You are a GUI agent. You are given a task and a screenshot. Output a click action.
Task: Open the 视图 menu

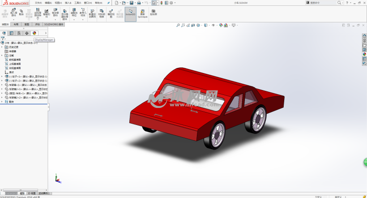[58, 3]
